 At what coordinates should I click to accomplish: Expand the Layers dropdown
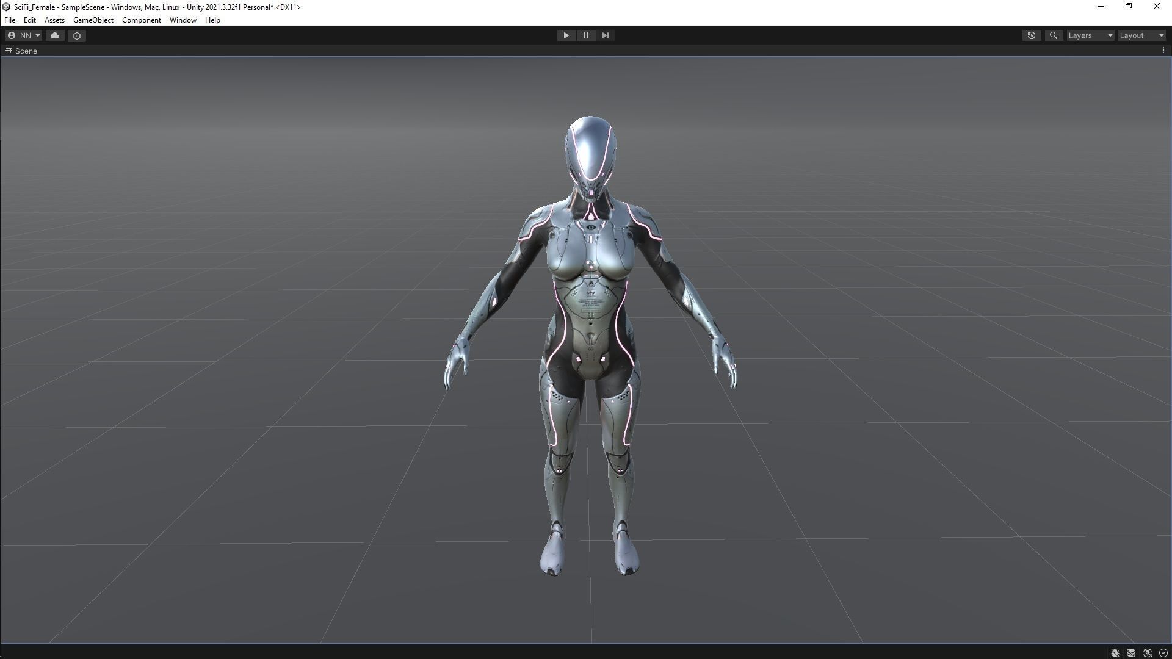[x=1090, y=35]
